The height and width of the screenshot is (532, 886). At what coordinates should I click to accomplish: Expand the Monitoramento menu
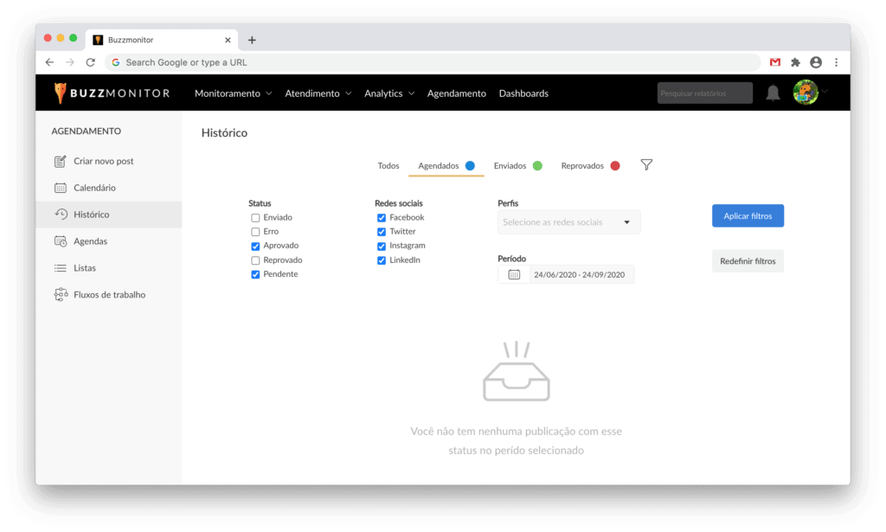pyautogui.click(x=233, y=93)
